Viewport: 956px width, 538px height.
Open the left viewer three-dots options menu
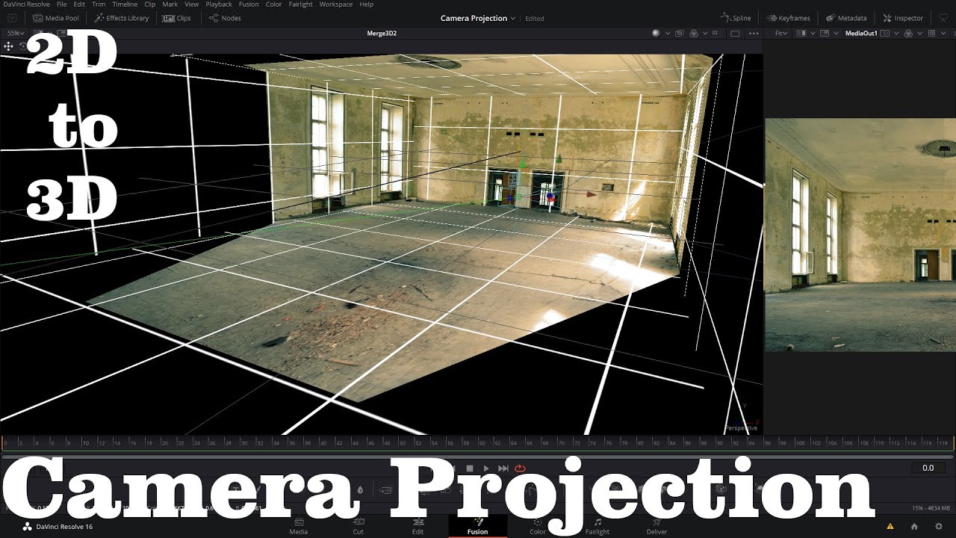pyautogui.click(x=754, y=34)
